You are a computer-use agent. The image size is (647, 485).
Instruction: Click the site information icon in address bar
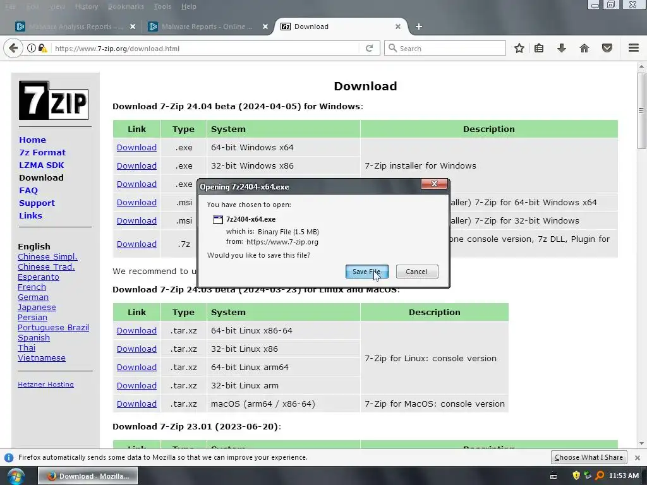tap(32, 48)
